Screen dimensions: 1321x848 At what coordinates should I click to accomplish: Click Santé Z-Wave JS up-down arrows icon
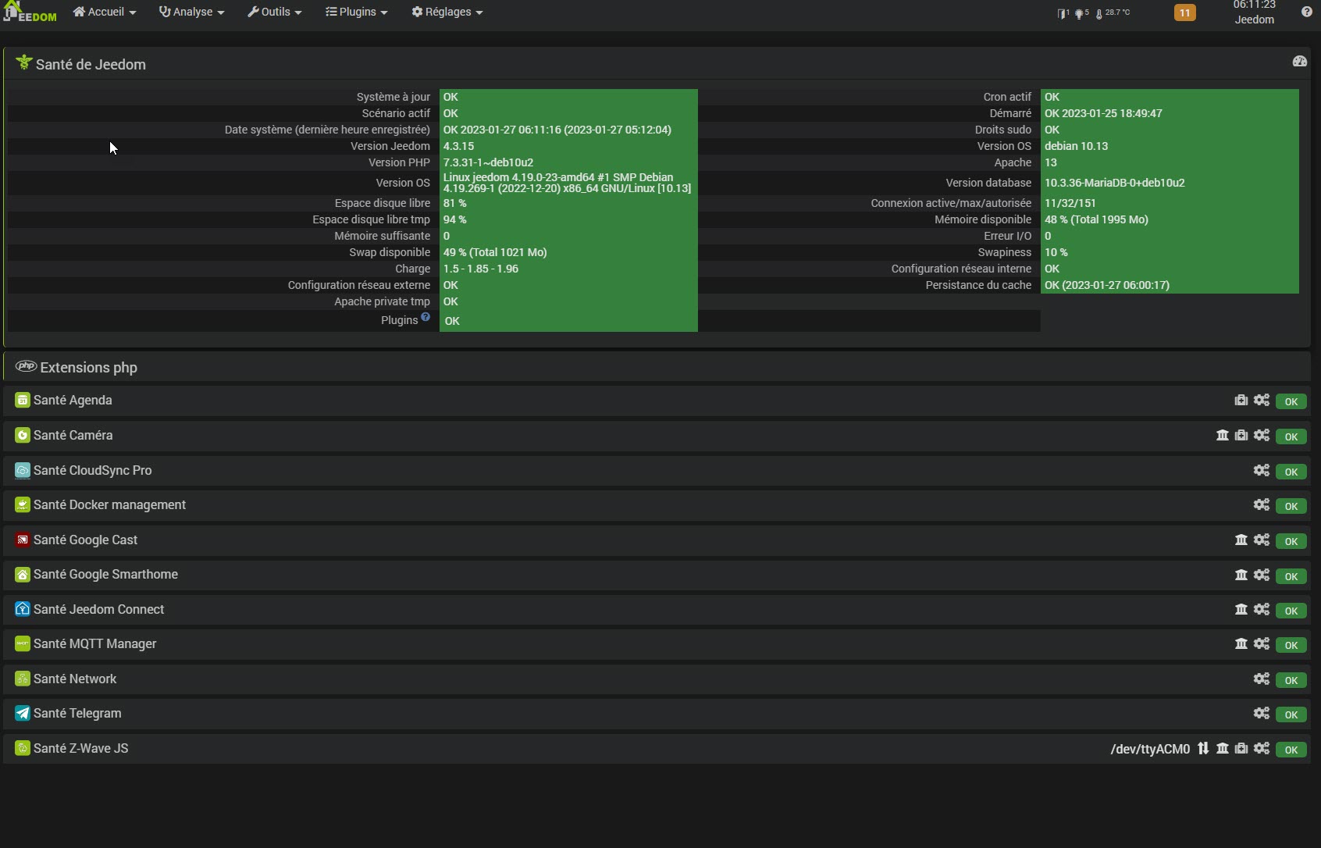tap(1203, 748)
